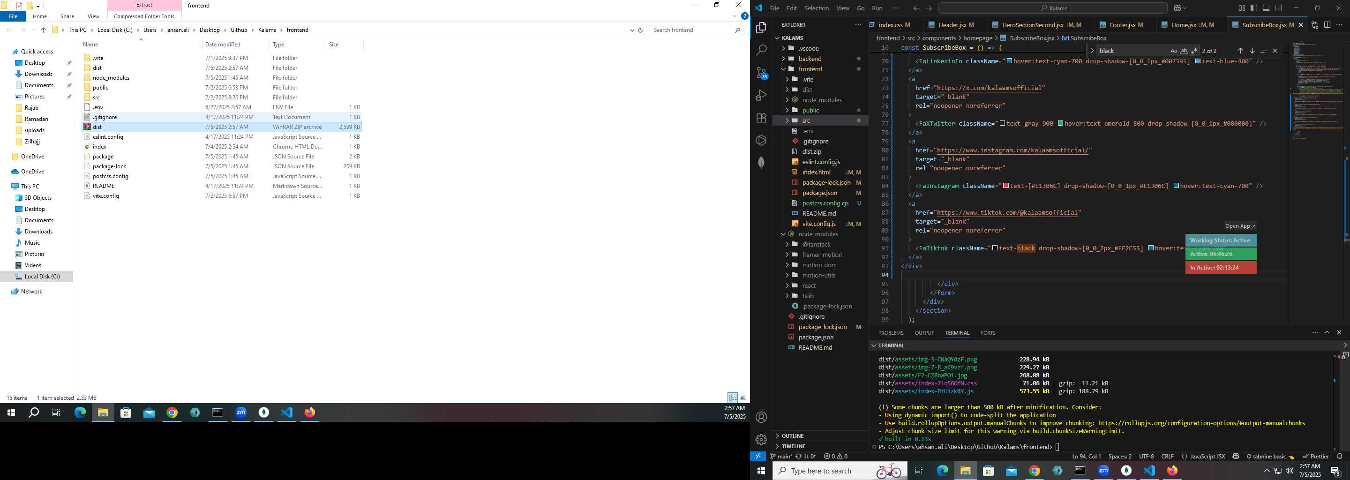Toggle Match Case in the find widget

(x=1173, y=51)
